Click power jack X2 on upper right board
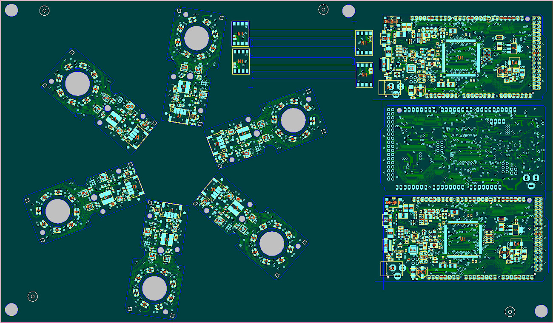The image size is (553, 323). tap(390, 87)
